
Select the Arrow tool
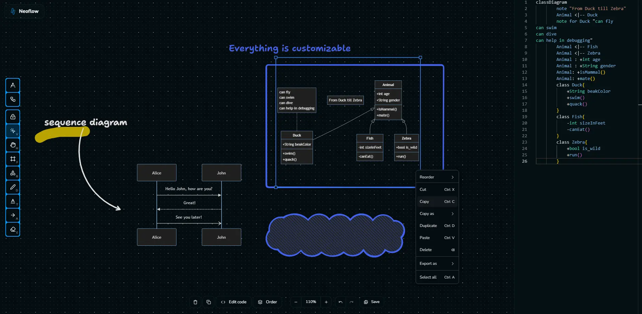[x=13, y=215]
